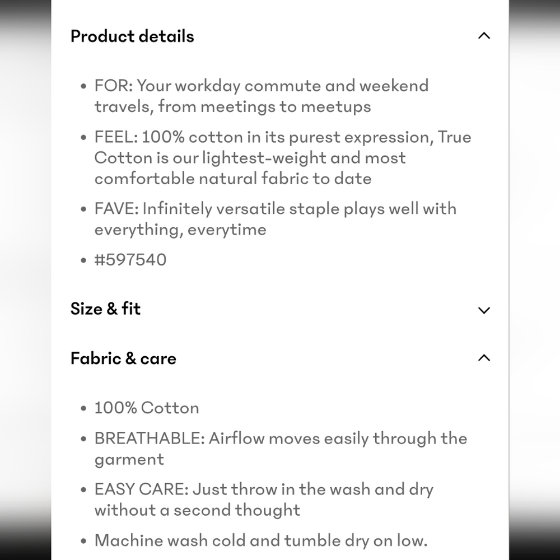Click 'everything, everytime' text line
The width and height of the screenshot is (560, 560).
[180, 230]
